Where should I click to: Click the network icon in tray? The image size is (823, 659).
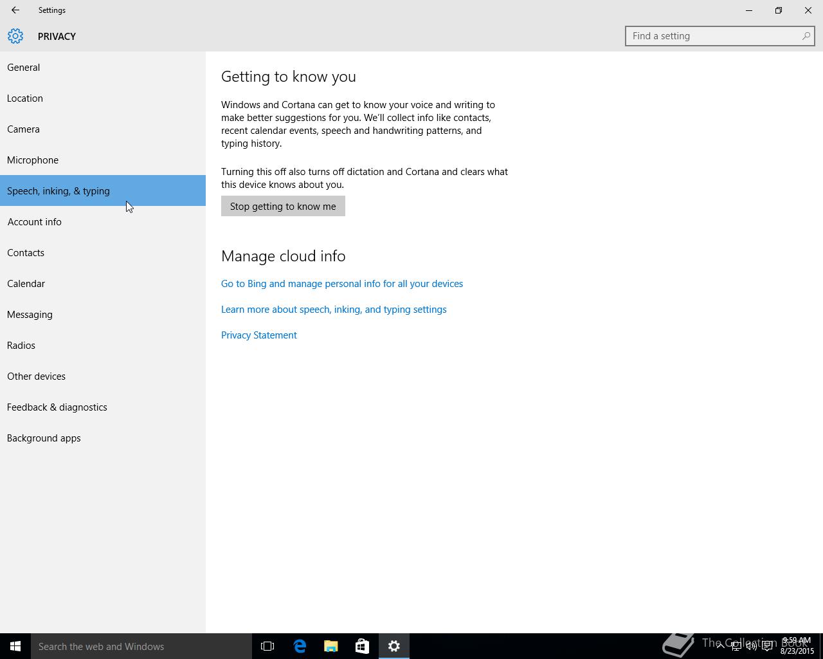coord(736,646)
